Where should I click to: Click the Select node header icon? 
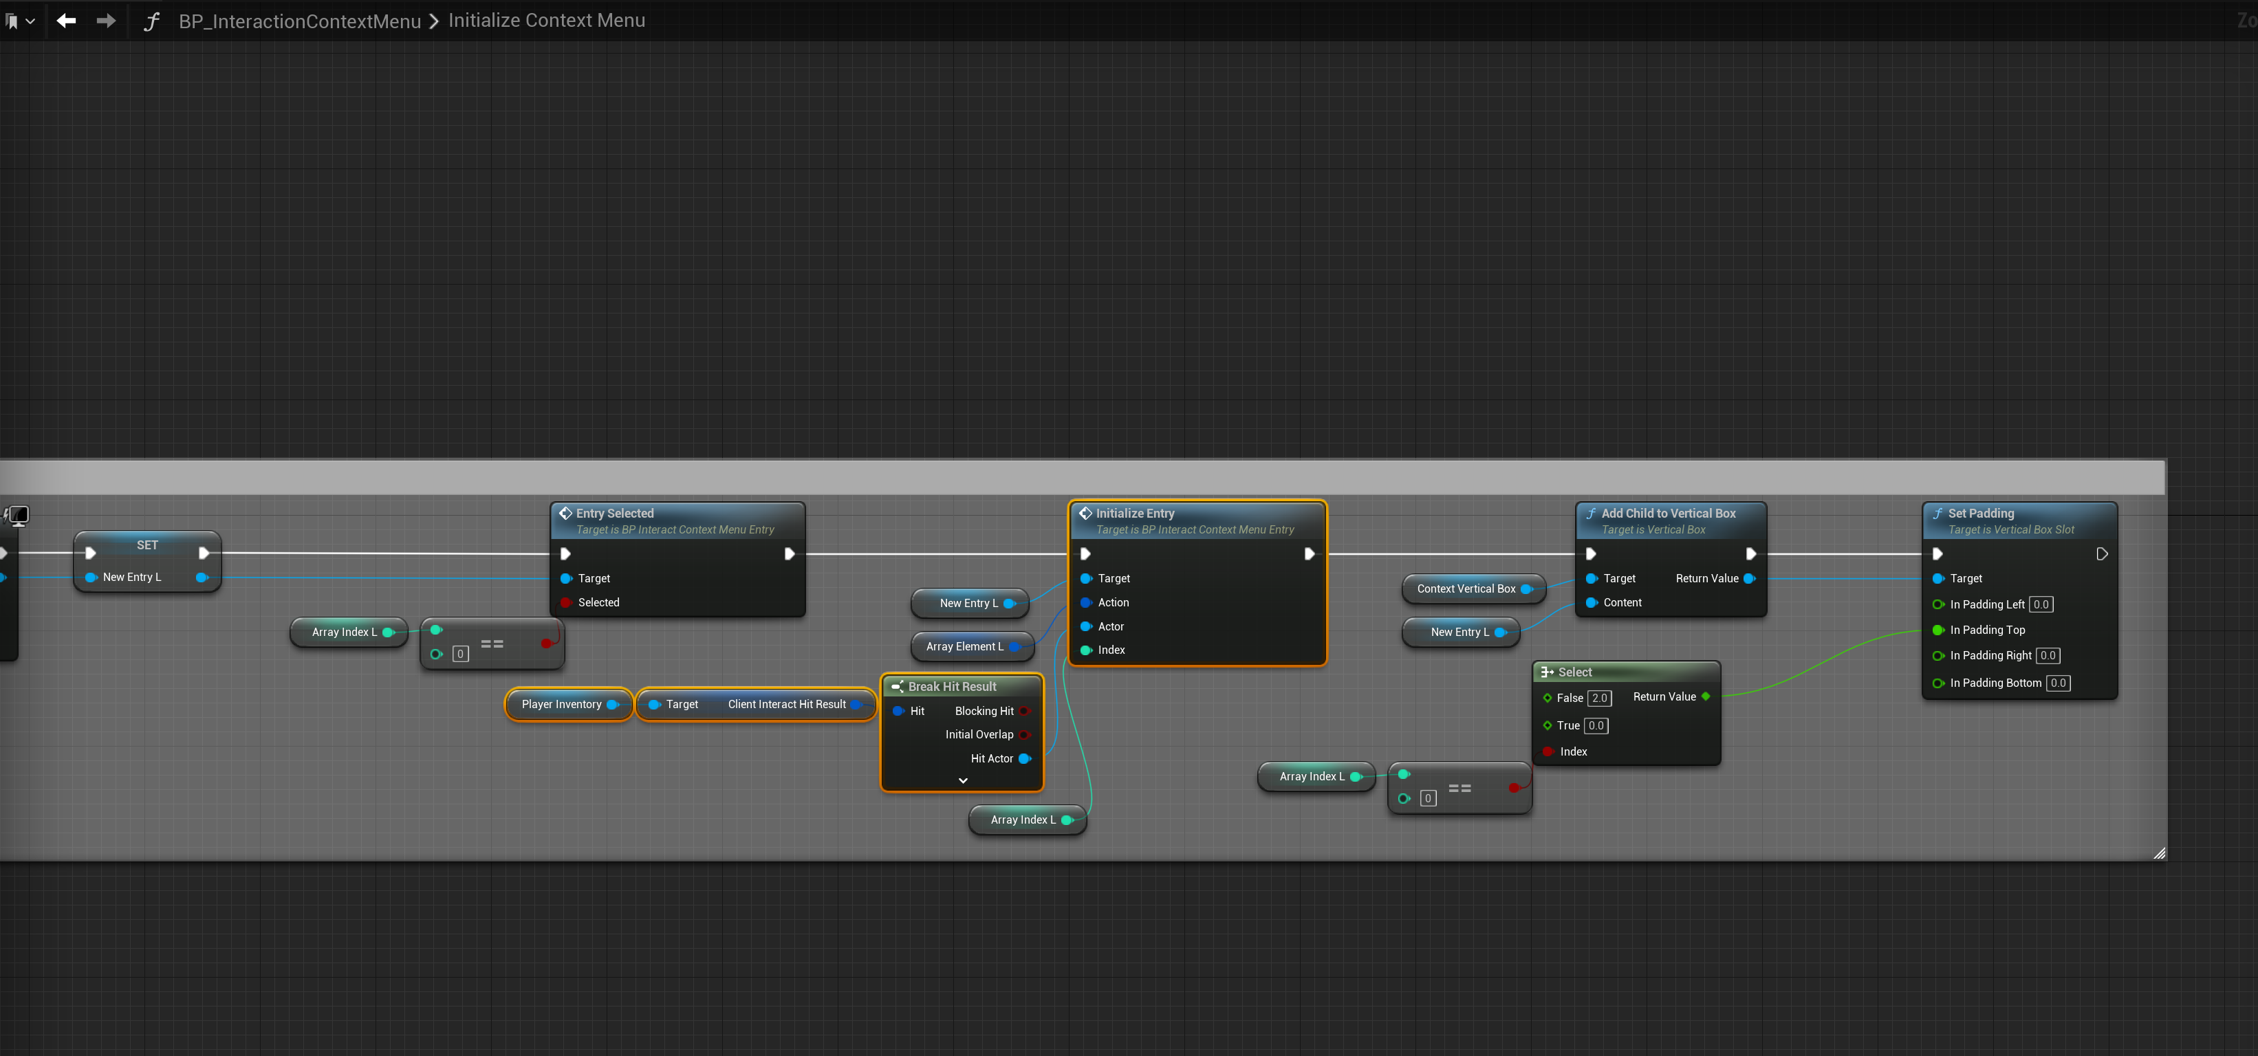tap(1547, 672)
